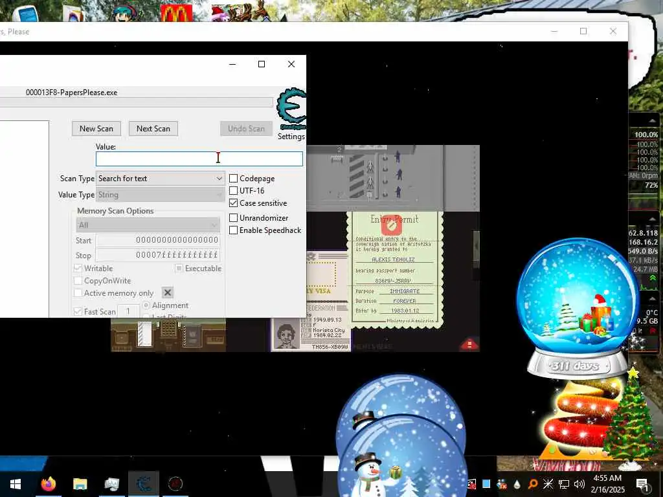Close the Papers, Please window
Screen dimensions: 663x497
tap(613, 31)
